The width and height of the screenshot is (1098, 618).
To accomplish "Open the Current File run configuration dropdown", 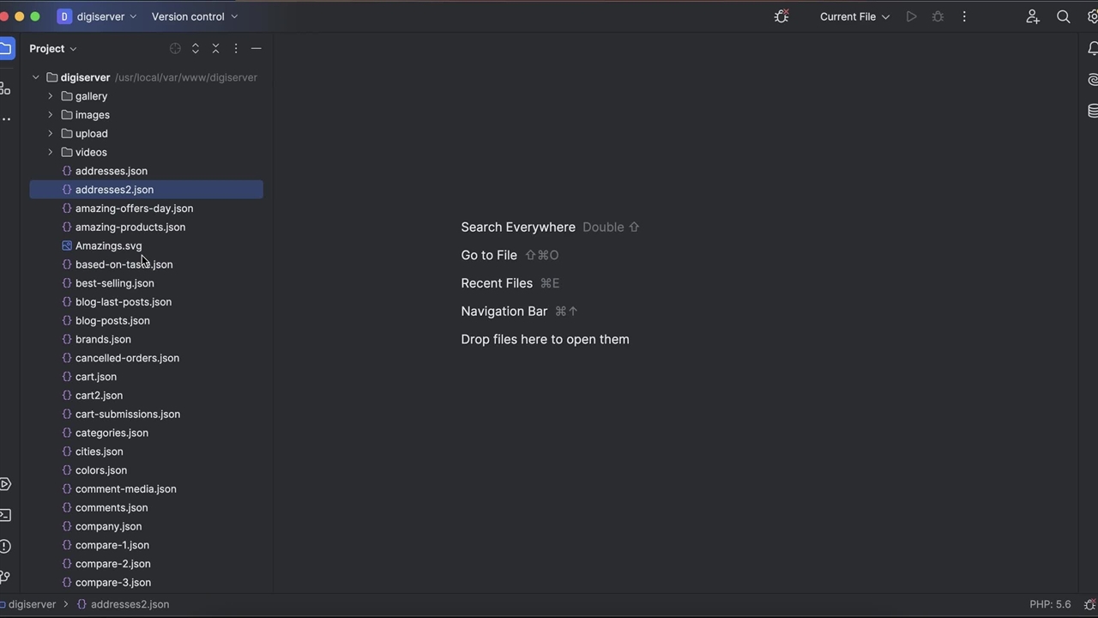I will pos(854,16).
